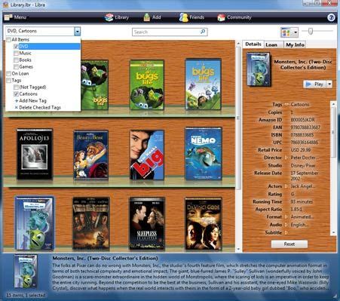Viewport: 340px width, 301px height.
Task: Check the All Items checkbox
Action: click(x=9, y=40)
